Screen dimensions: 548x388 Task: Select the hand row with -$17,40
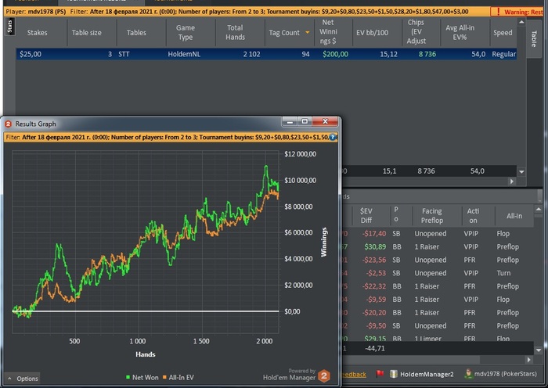point(438,234)
